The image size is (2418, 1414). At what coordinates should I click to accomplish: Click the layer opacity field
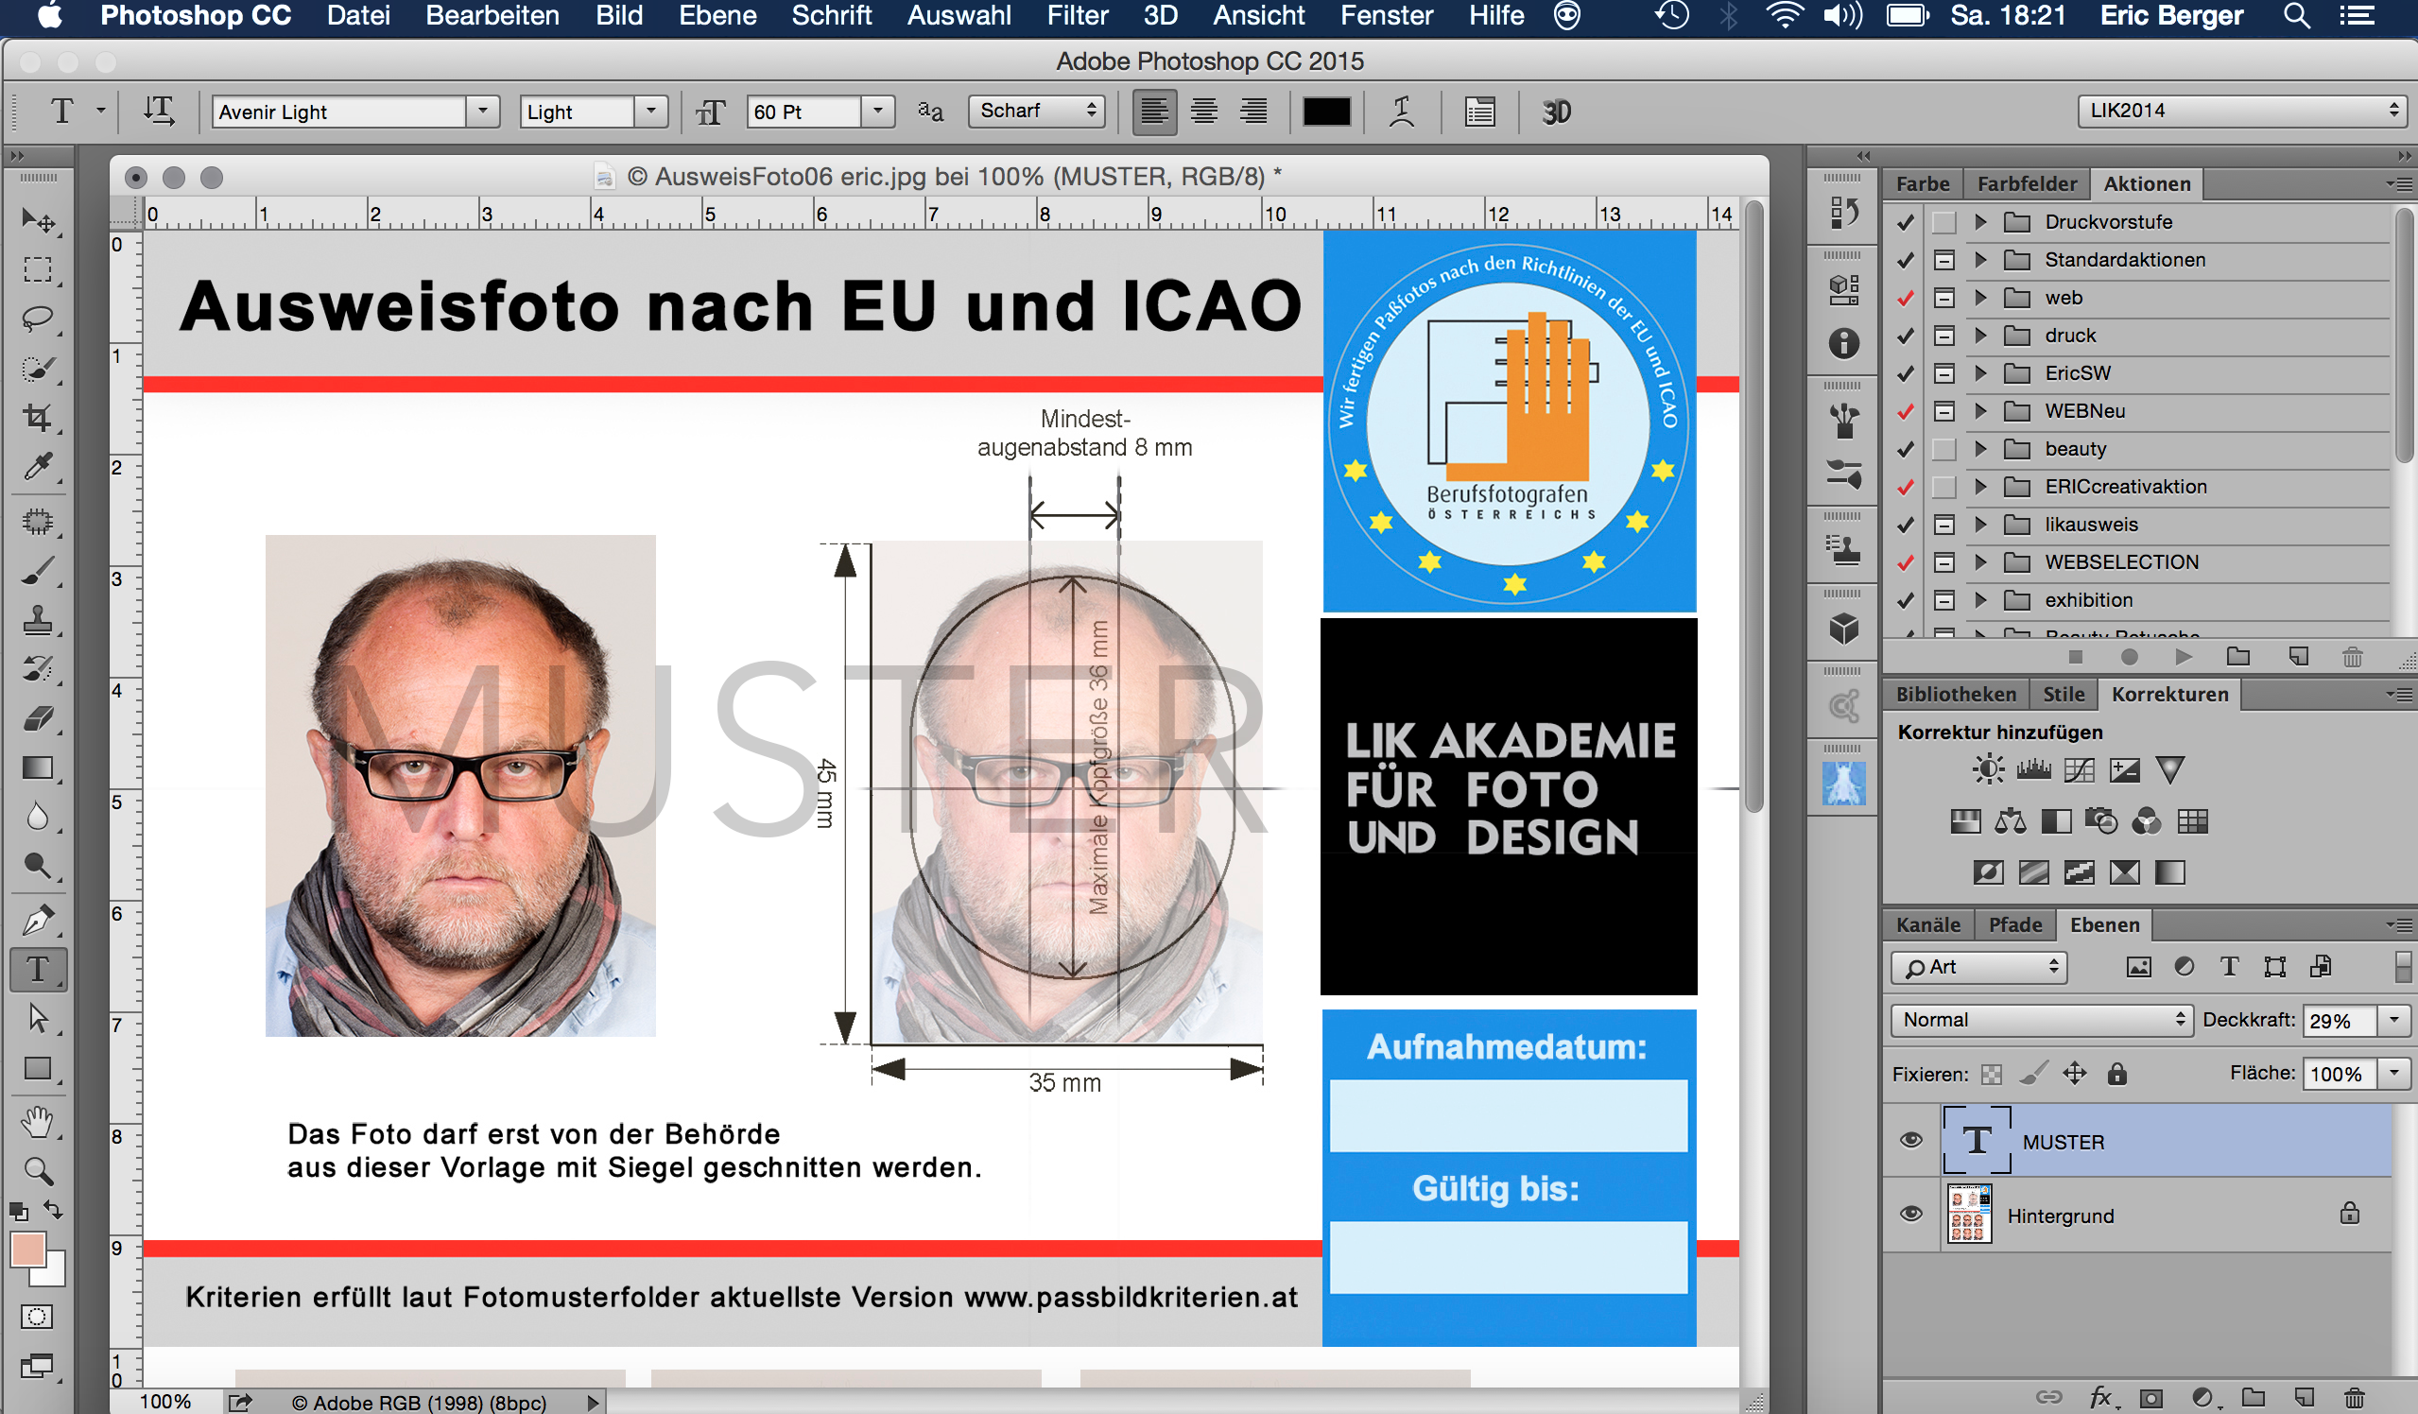click(2338, 1021)
